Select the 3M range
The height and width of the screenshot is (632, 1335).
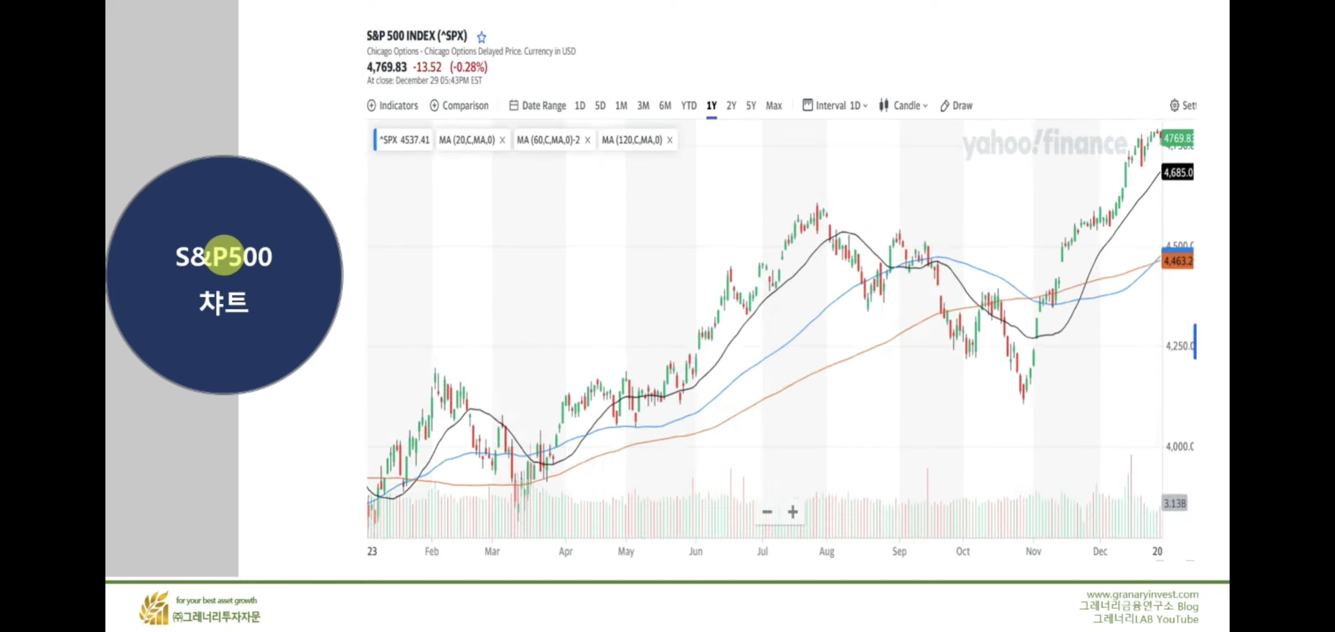click(x=643, y=105)
